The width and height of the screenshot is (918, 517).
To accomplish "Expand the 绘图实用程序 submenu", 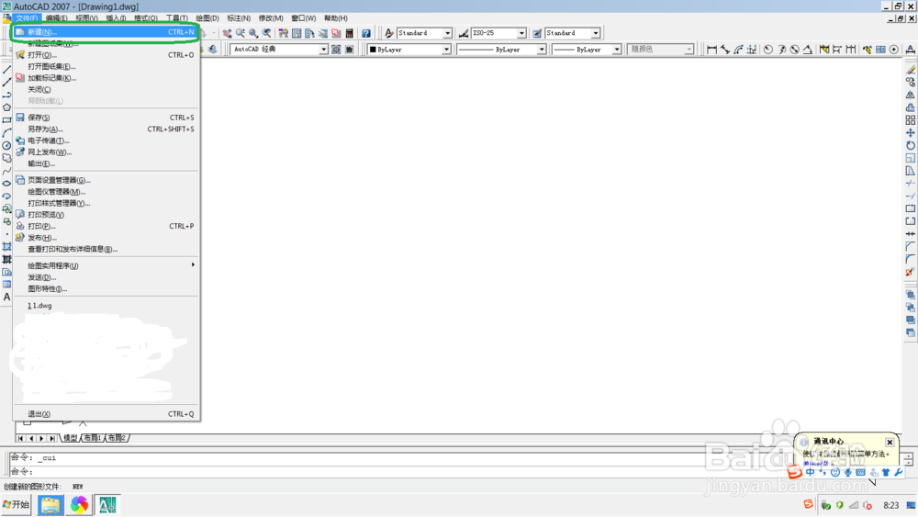I will pyautogui.click(x=106, y=265).
